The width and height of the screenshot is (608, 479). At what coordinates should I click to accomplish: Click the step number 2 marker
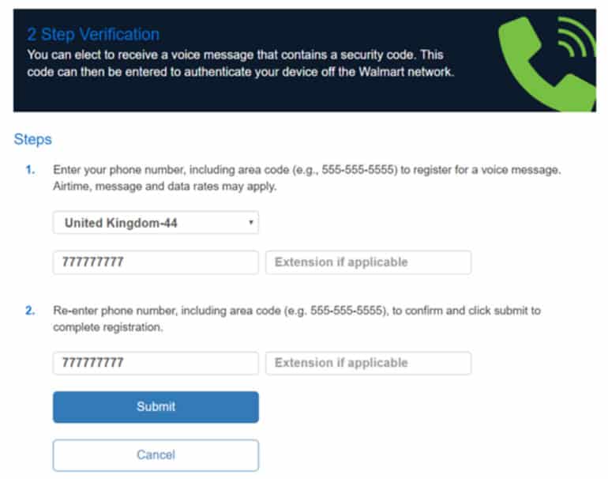[x=30, y=311]
